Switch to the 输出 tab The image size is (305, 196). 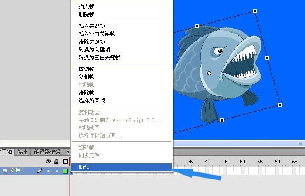click(x=23, y=152)
